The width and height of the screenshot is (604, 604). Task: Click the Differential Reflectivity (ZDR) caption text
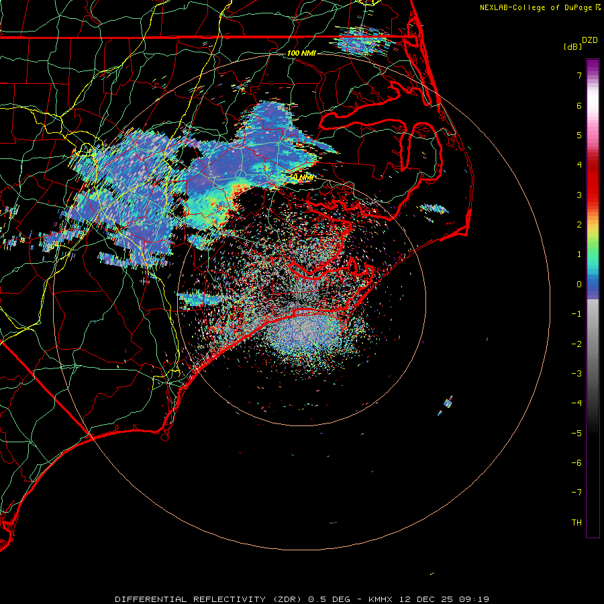pyautogui.click(x=209, y=599)
